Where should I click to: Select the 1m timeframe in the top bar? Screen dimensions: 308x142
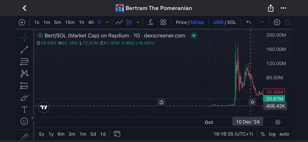tap(47, 22)
